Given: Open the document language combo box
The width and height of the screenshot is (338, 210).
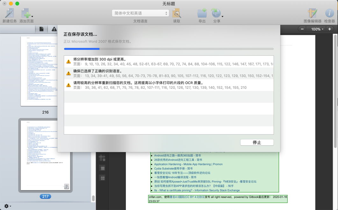Looking at the screenshot, I should click(x=140, y=13).
